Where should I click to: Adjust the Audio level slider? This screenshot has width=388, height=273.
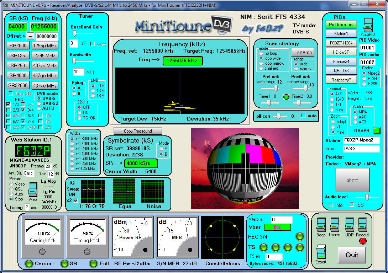[x=367, y=197]
